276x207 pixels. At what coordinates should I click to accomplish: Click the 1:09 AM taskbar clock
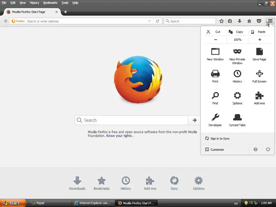click(x=266, y=203)
